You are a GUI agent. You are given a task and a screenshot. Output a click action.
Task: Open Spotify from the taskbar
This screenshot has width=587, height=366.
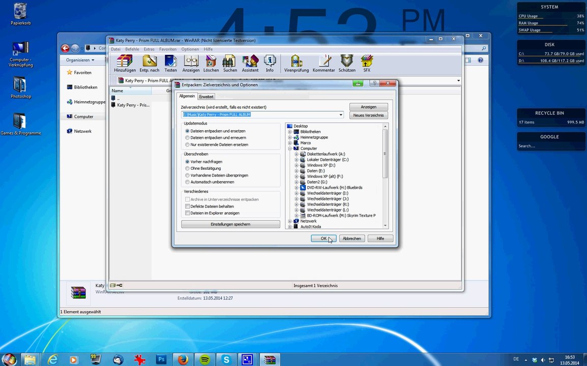point(204,359)
